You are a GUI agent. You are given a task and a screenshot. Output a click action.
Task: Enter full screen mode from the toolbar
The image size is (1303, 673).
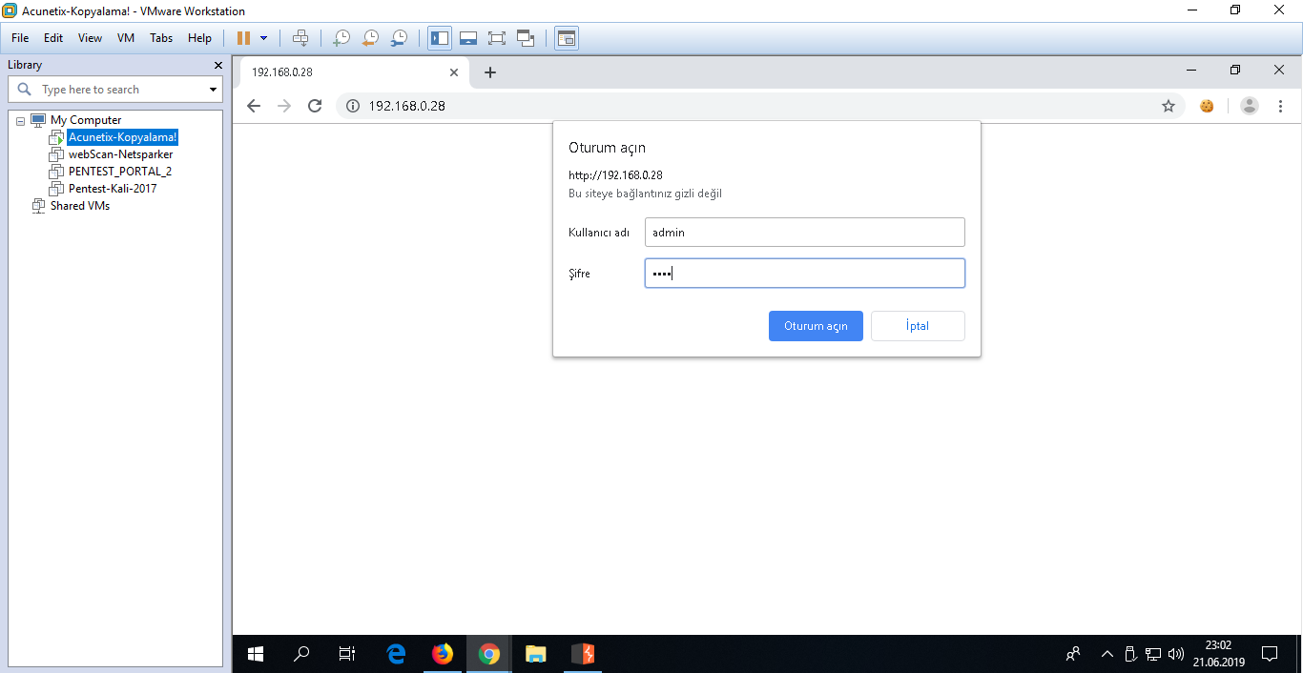(496, 38)
